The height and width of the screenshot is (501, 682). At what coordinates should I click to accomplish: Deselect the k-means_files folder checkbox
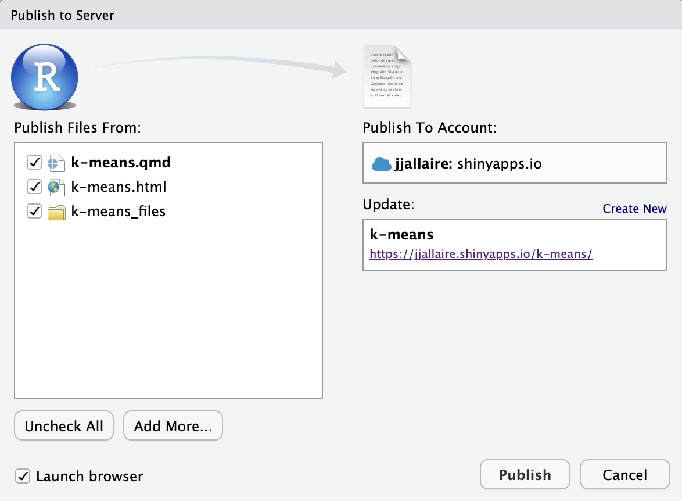[x=34, y=212]
